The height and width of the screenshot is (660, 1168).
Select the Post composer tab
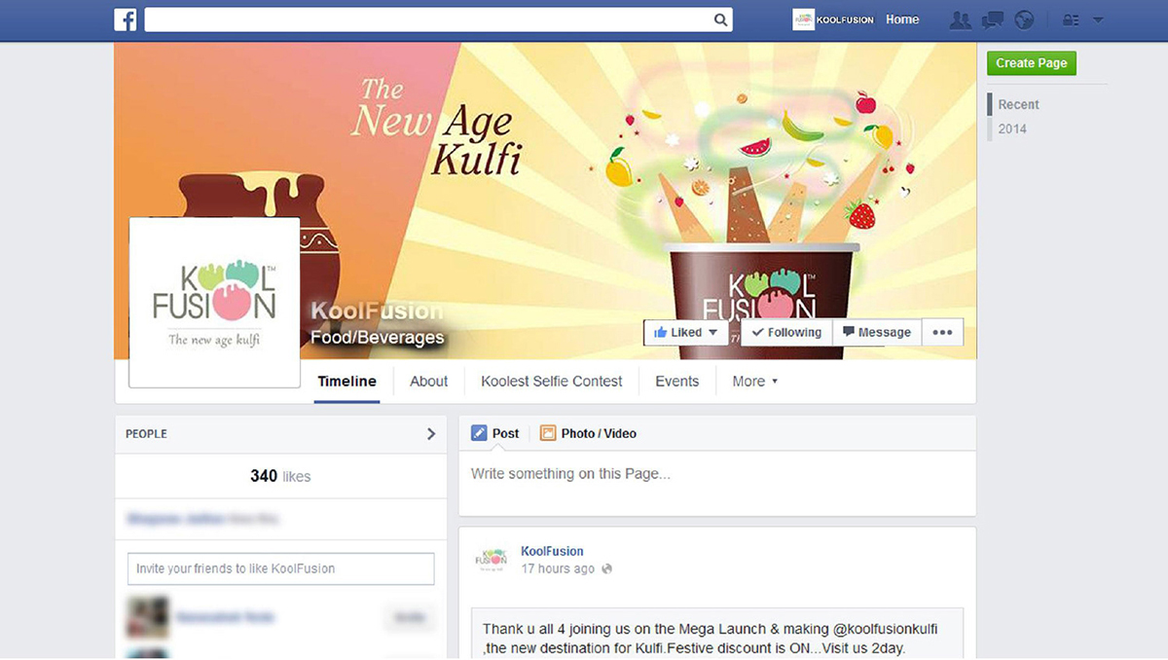[x=494, y=433]
